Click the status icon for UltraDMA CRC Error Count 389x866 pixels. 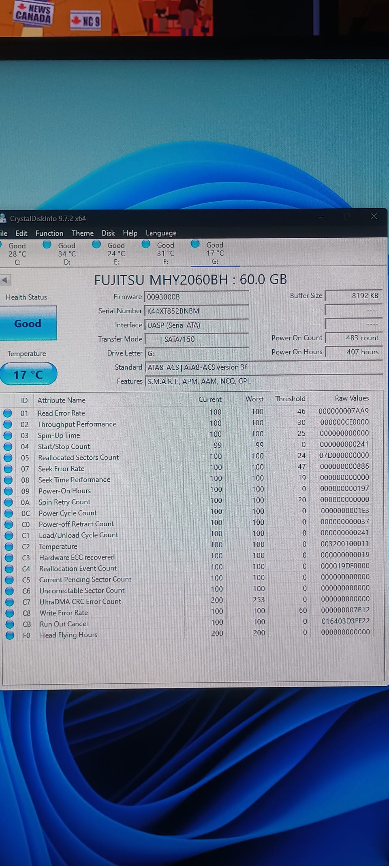tap(10, 602)
